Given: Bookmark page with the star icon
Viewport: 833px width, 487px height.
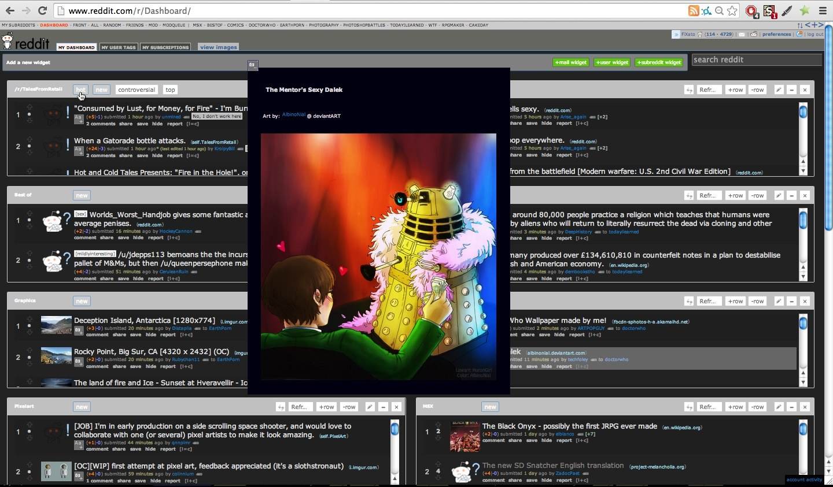Looking at the screenshot, I should pos(732,10).
